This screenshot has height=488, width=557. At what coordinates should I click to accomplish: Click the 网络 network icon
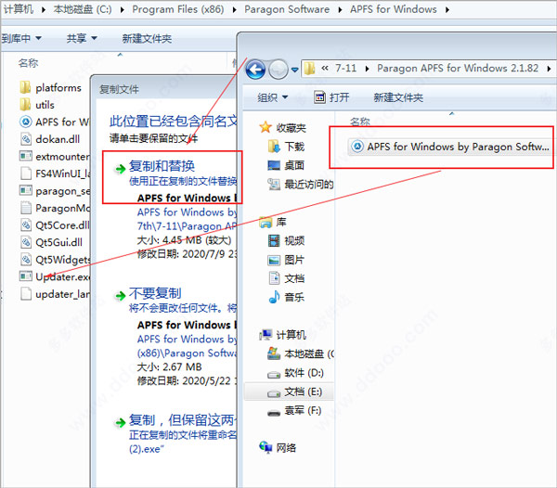[x=266, y=447]
